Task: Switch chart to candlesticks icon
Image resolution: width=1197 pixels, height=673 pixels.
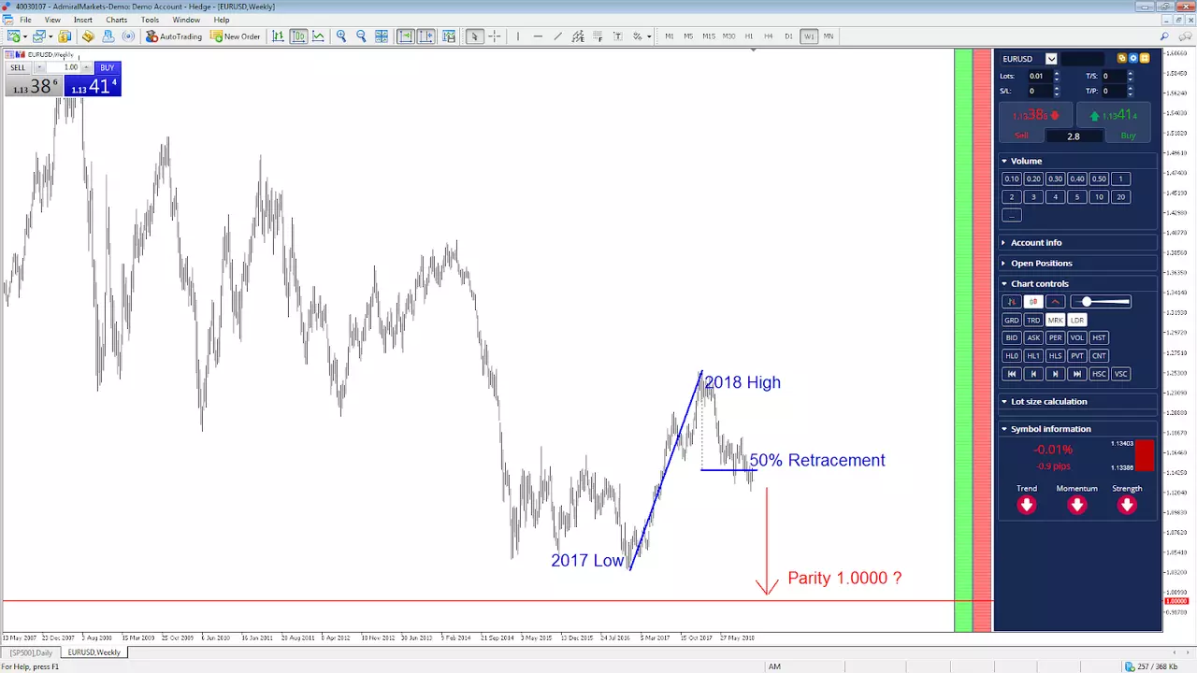Action: (298, 36)
